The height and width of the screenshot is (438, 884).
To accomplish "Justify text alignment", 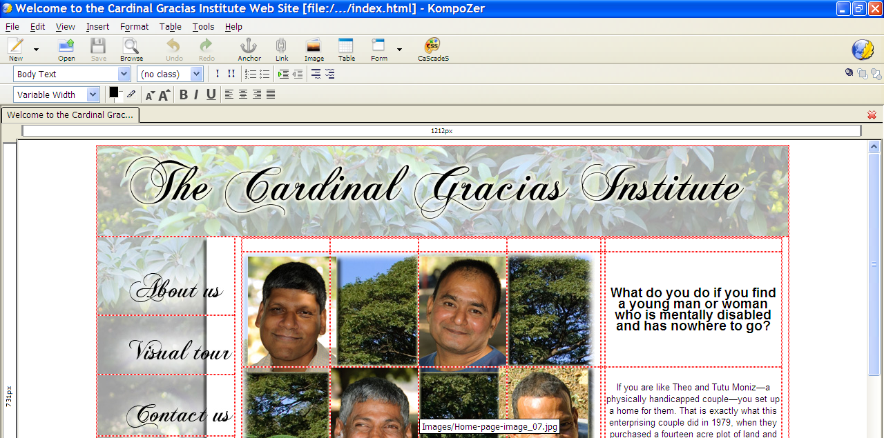I will pyautogui.click(x=271, y=94).
